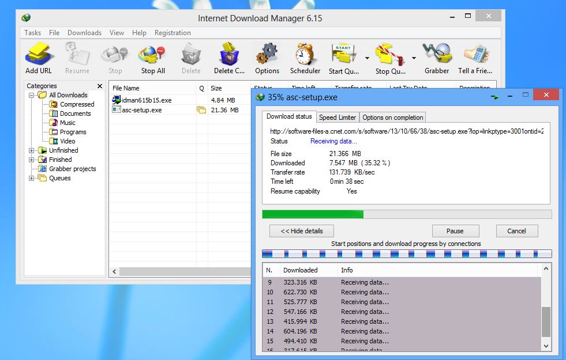Switch to the Download status tab
This screenshot has height=360, width=566.
pos(289,116)
